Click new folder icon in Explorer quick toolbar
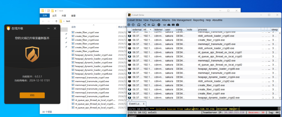 pos(52,11)
